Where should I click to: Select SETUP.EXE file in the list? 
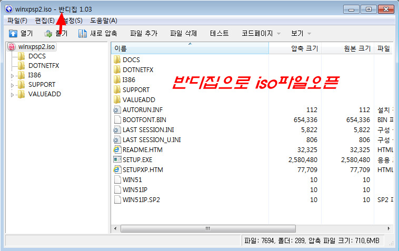click(x=138, y=159)
